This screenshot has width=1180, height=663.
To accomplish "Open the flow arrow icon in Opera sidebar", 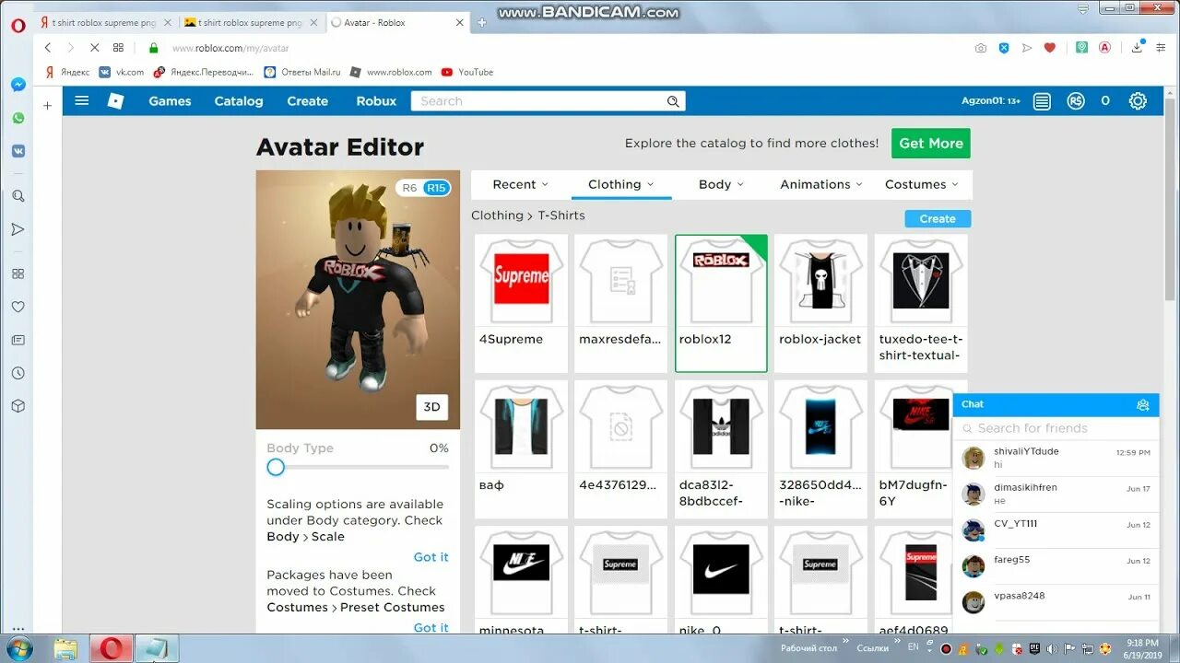I will [18, 229].
